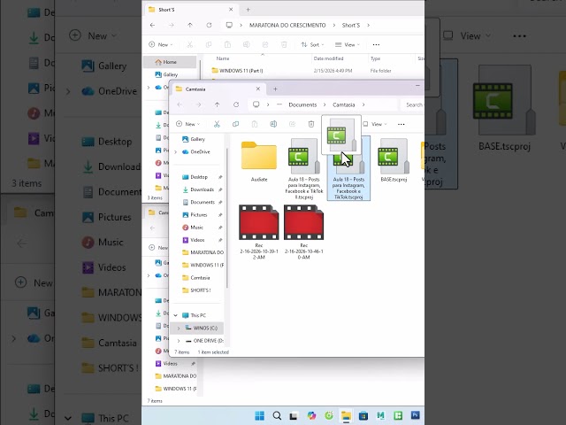Expand WINOS (C:) drive node
The image size is (566, 425).
(x=179, y=328)
